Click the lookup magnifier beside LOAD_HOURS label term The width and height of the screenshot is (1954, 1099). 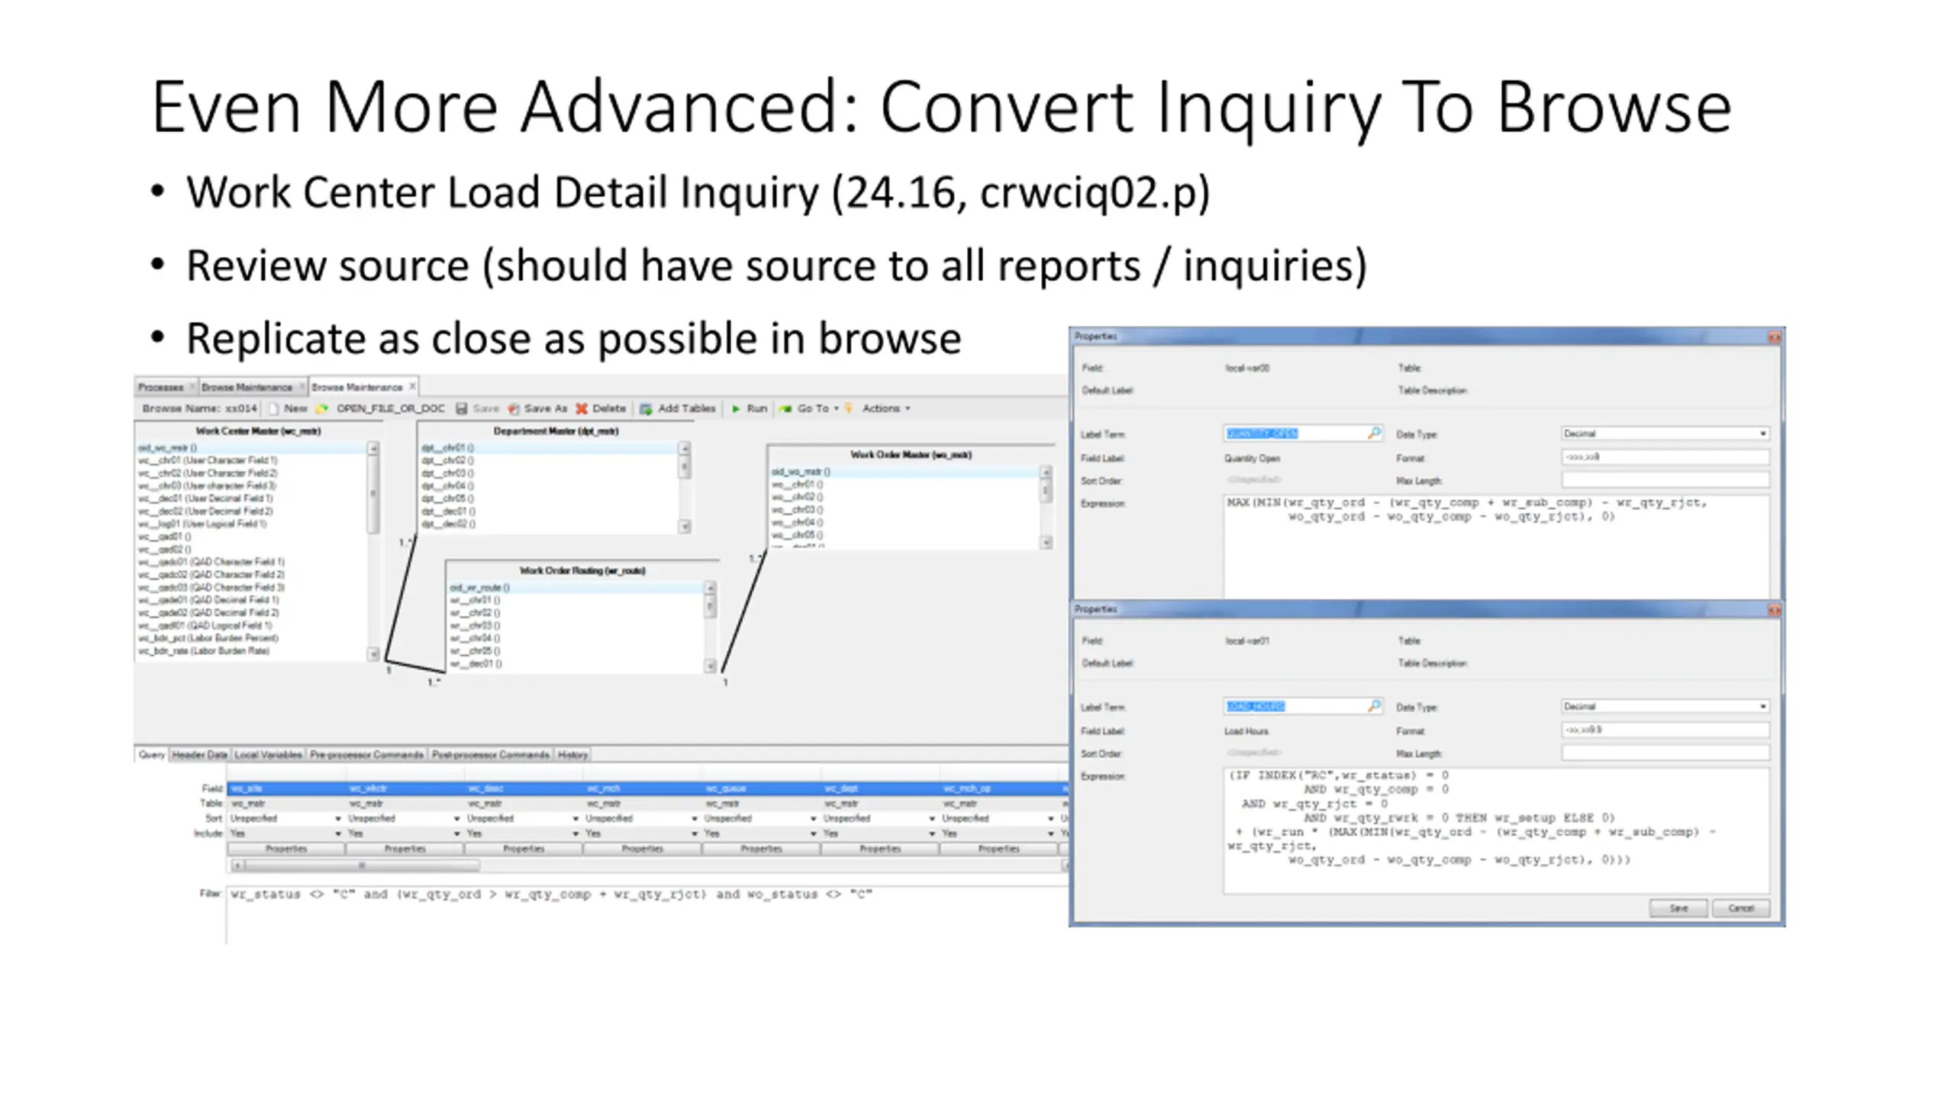click(x=1374, y=706)
